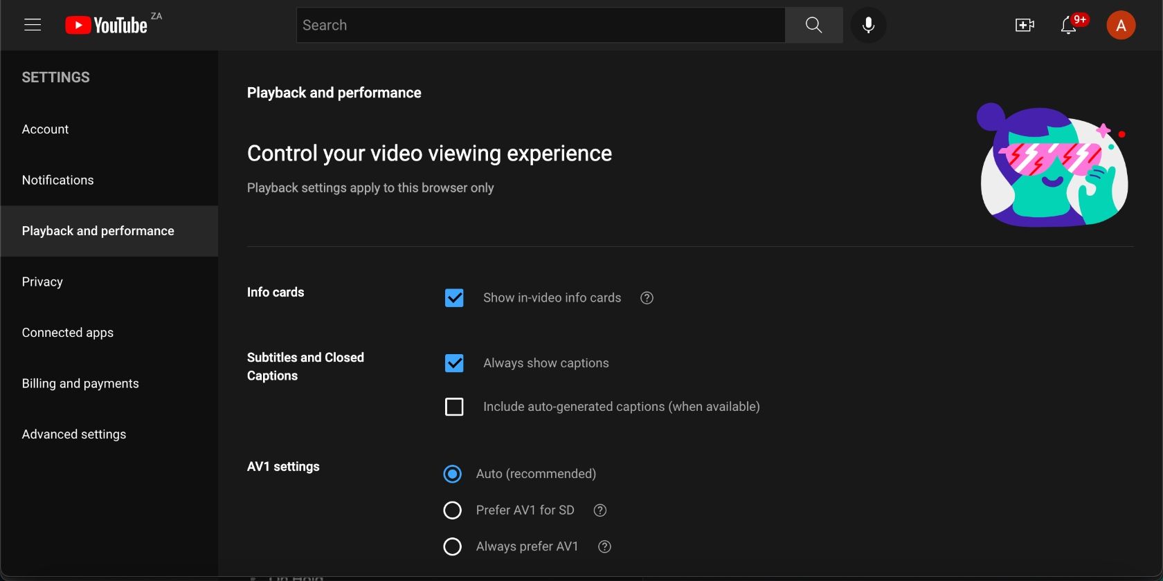Screen dimensions: 1163x581
Task: Open Playback and performance section
Action: point(109,231)
